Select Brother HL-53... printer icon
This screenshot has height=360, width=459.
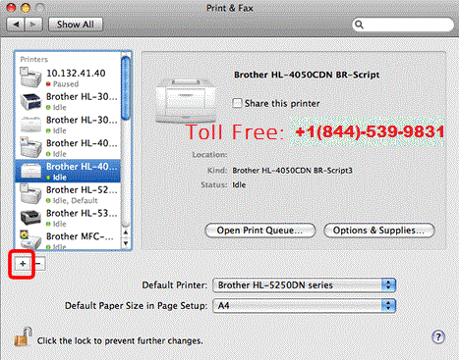pyautogui.click(x=30, y=218)
